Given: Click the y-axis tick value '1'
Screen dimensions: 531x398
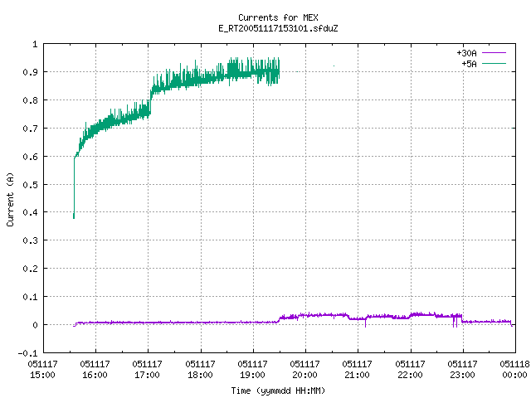Looking at the screenshot, I should coord(35,44).
